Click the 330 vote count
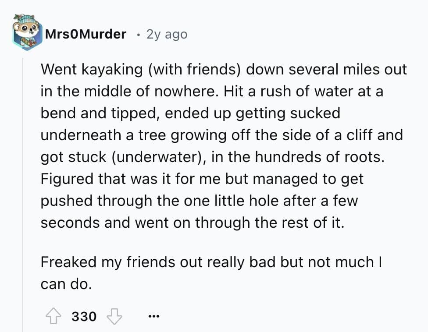Image resolution: width=428 pixels, height=332 pixels. 84,316
